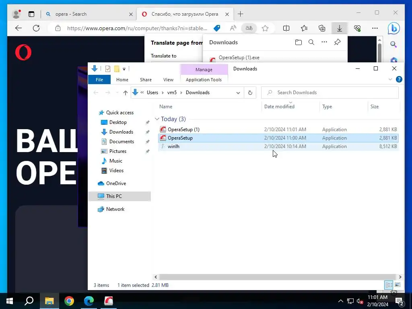The height and width of the screenshot is (309, 412).
Task: Open the View ribbon tab
Action: pyautogui.click(x=168, y=80)
